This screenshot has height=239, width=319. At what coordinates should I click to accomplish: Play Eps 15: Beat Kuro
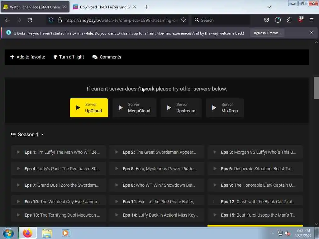[255, 215]
